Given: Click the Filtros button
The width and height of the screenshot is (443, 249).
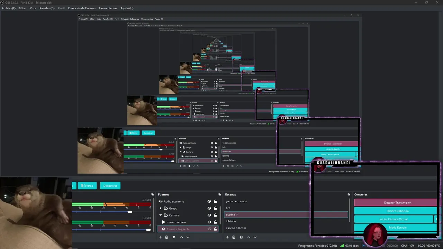Looking at the screenshot, I should pos(87,186).
